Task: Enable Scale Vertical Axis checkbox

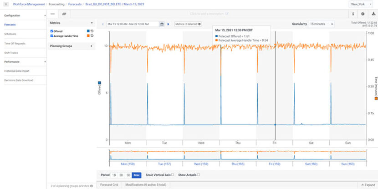Action: [173, 174]
